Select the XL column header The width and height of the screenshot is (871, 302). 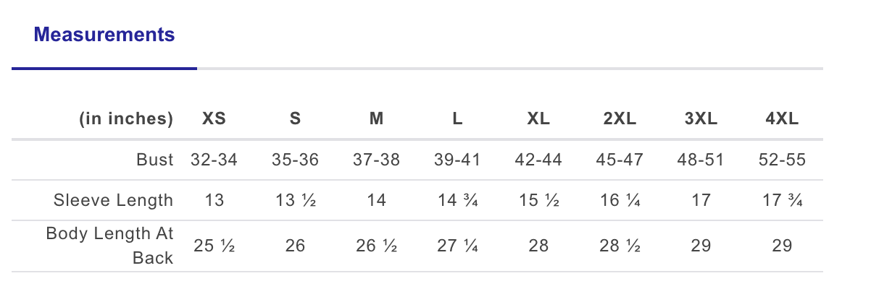tap(538, 119)
